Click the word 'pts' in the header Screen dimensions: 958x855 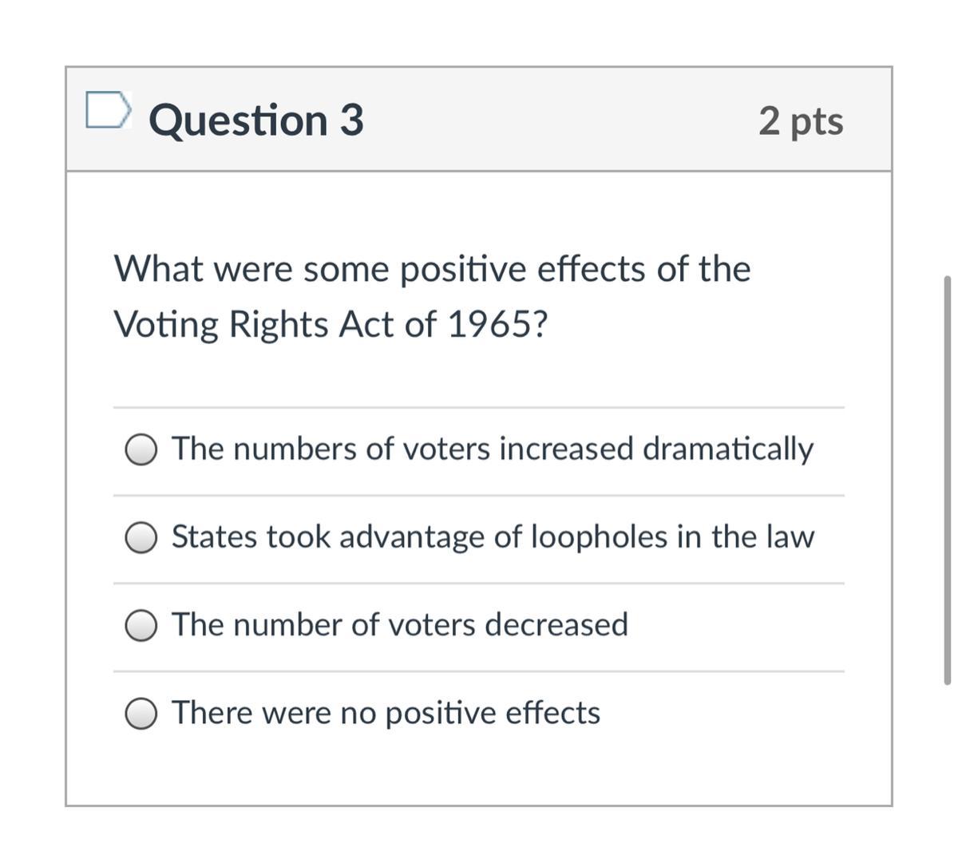tap(817, 122)
